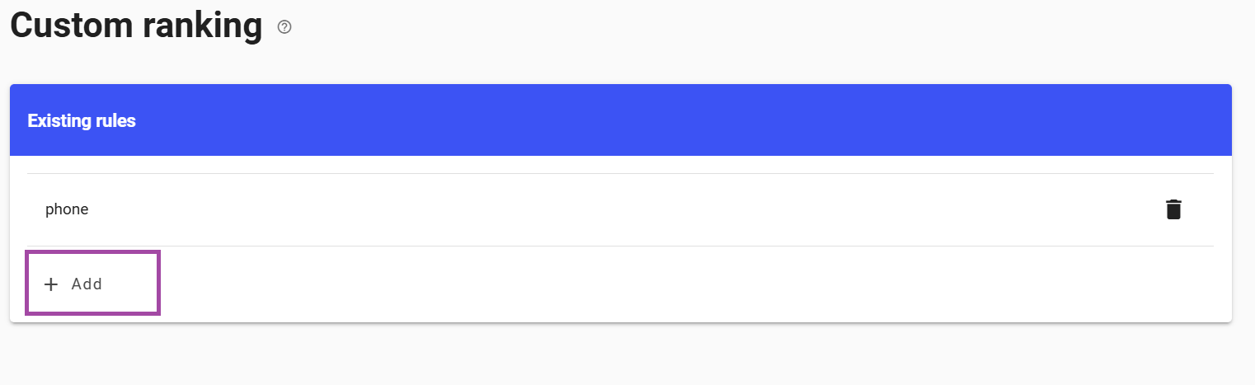Open help tooltip for Custom ranking

pos(284,27)
